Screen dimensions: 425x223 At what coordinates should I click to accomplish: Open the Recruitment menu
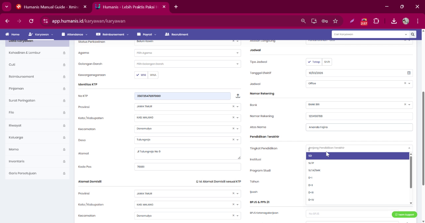[176, 35]
